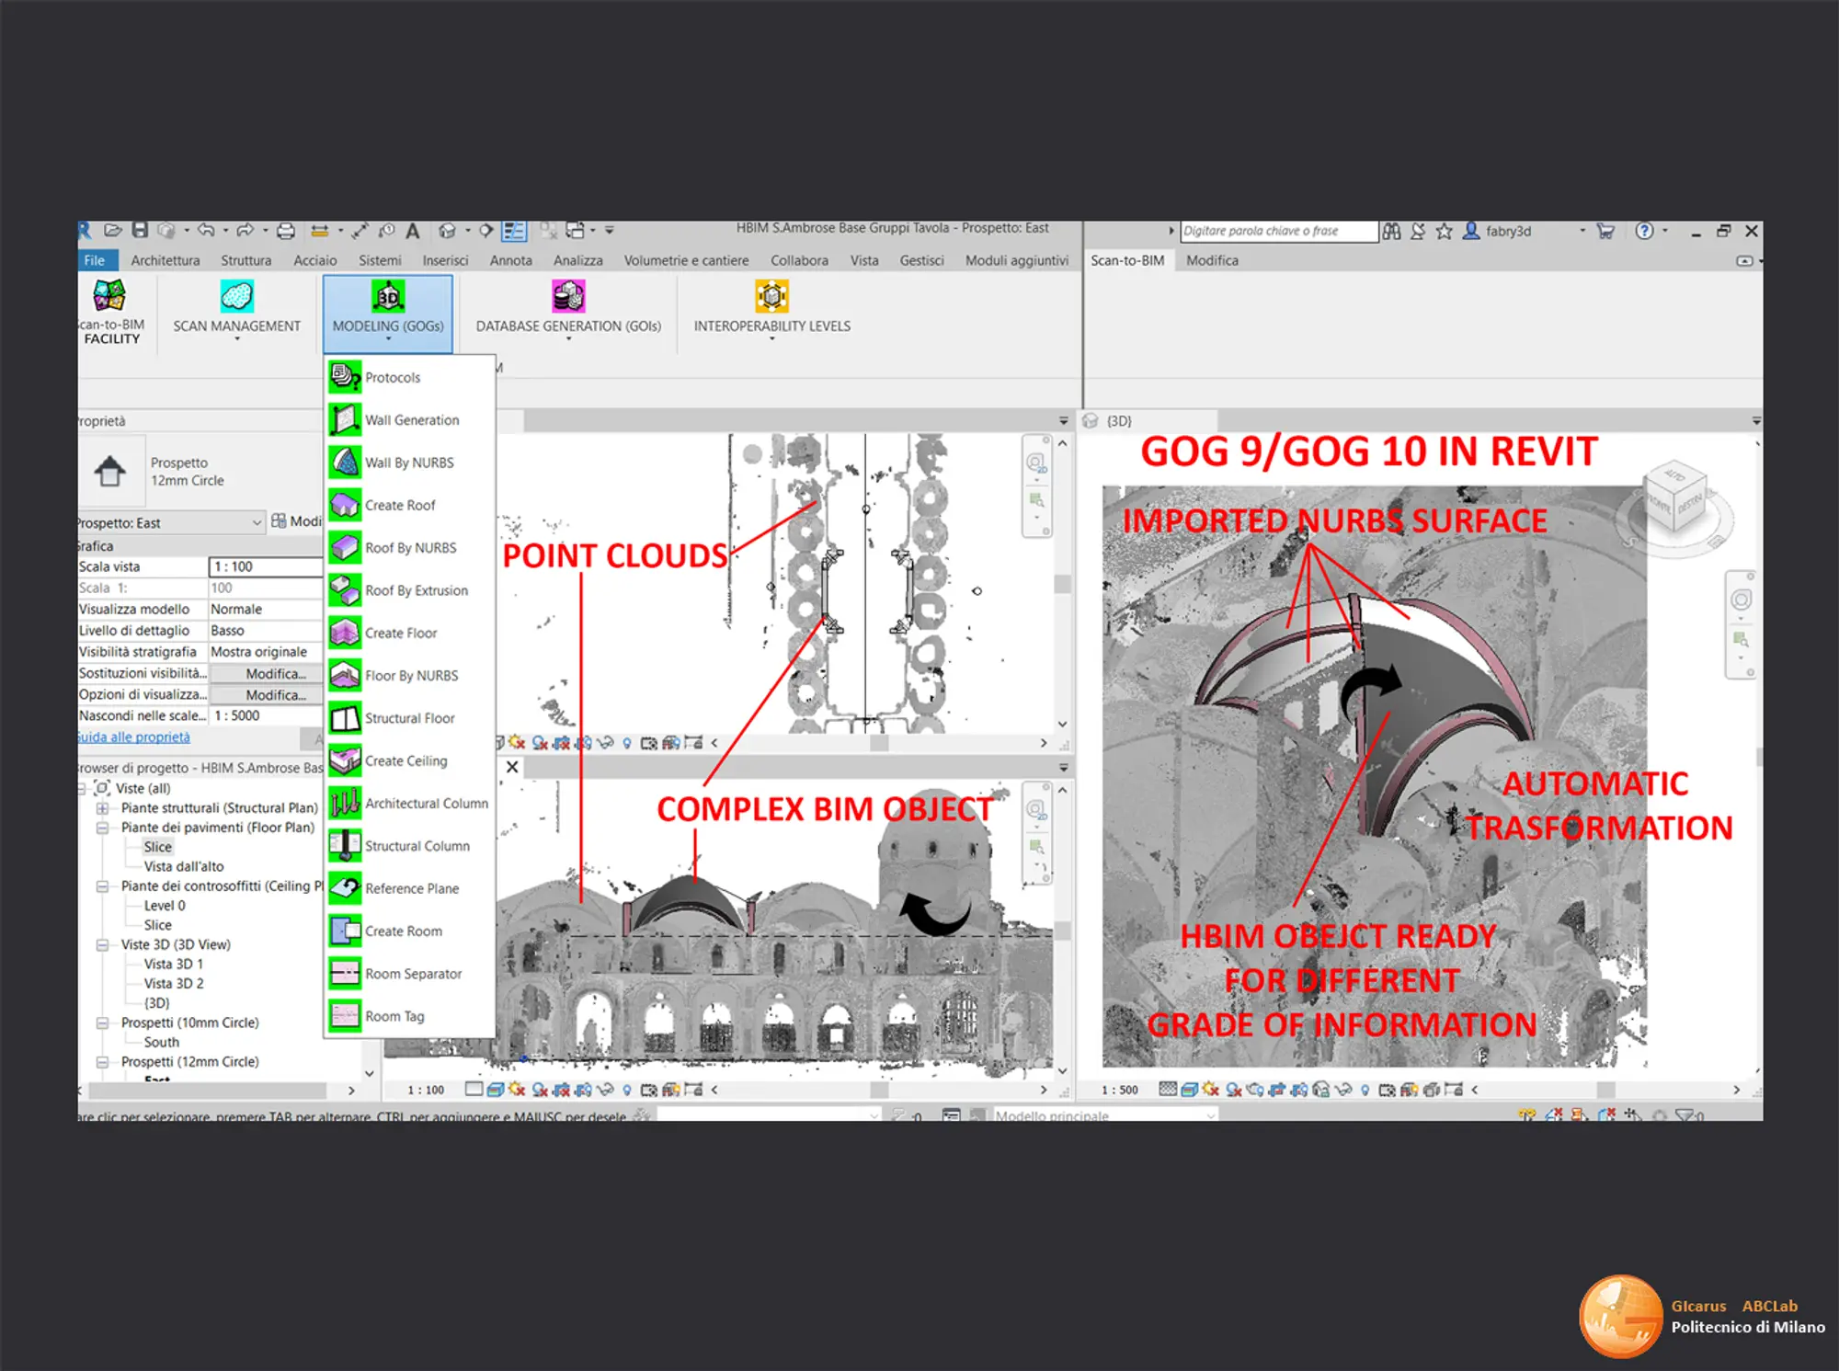Click the keyword search input field

pyautogui.click(x=1278, y=231)
